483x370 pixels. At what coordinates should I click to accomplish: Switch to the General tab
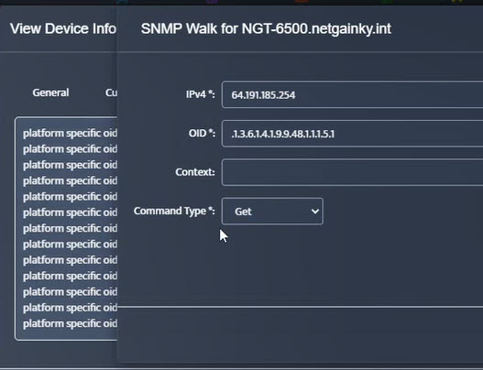[x=50, y=92]
